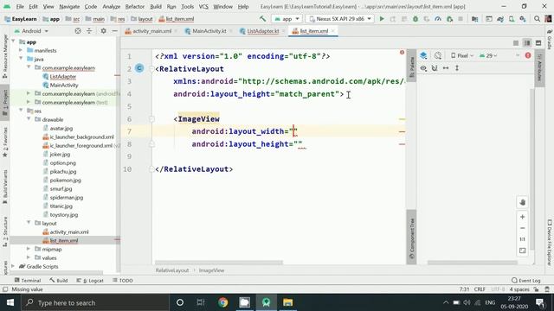Select ListAdapter in project tree
Image resolution: width=554 pixels, height=311 pixels.
point(63,76)
